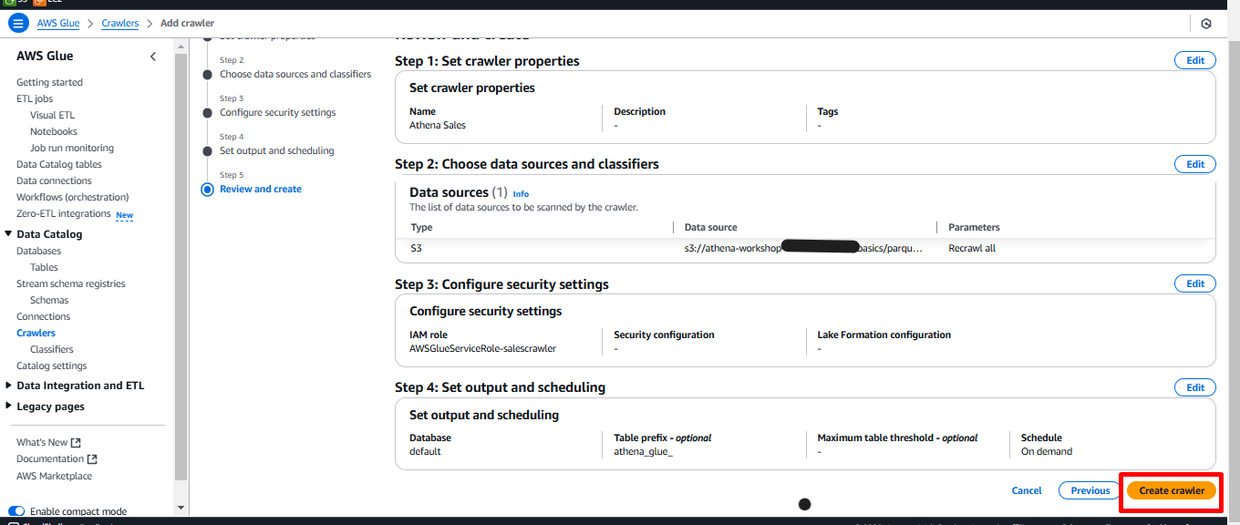Collapse the AWS Glue sidebar with arrow

pyautogui.click(x=153, y=57)
